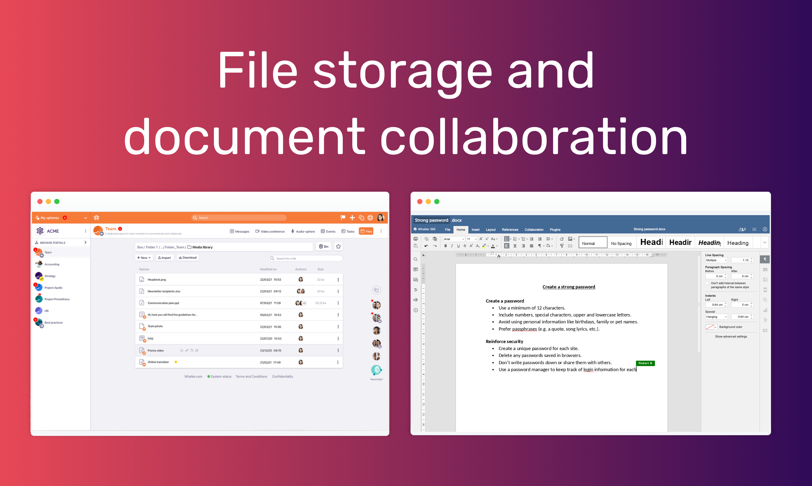Switch to the Insert tab
This screenshot has height=486, width=812.
[475, 230]
